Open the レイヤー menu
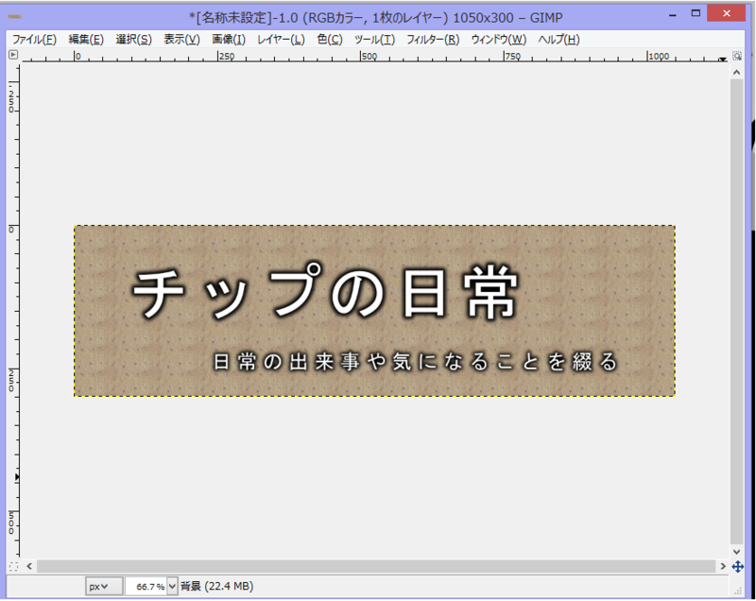756x601 pixels. point(279,39)
